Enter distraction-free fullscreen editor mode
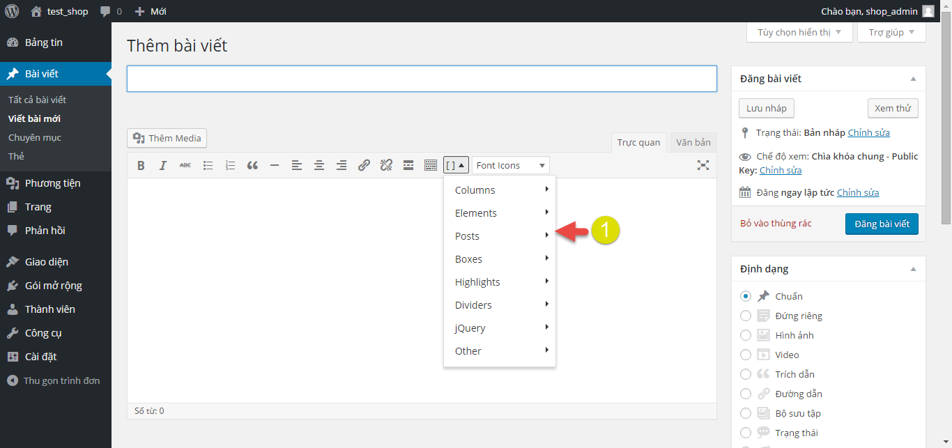Image resolution: width=952 pixels, height=448 pixels. [703, 165]
